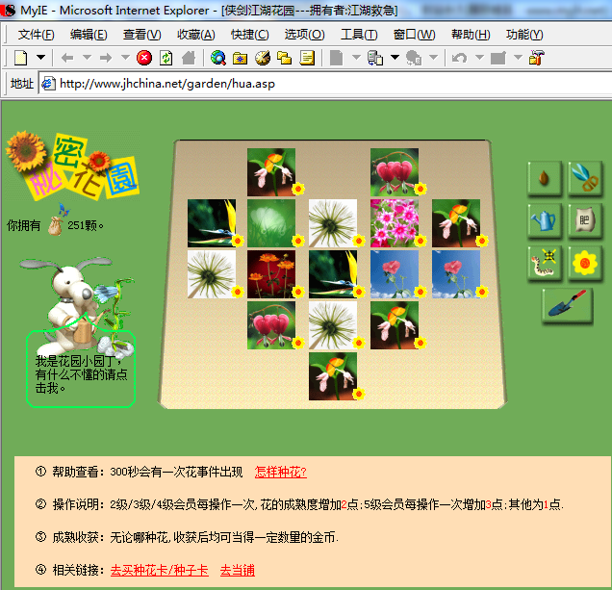This screenshot has width=612, height=590.
Task: Refresh the page with the green arrows icon
Action: pos(166,58)
